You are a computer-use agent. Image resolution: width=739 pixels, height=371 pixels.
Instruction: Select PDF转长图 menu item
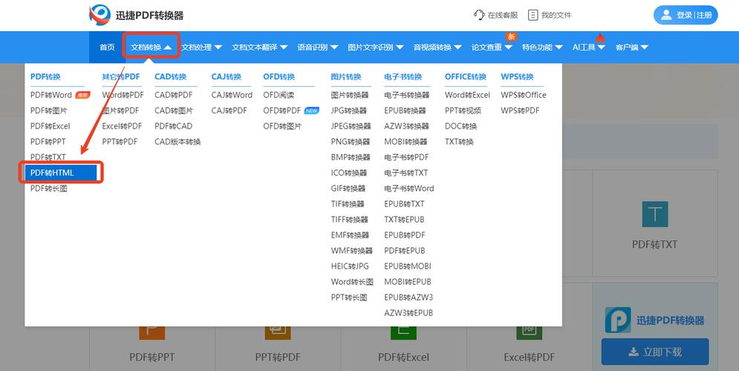pos(48,188)
